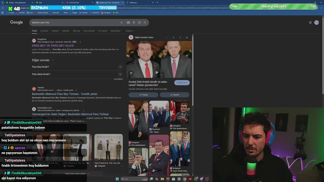Open DergiPark result three-dot menu
This screenshot has width=324, height=182.
80,42
